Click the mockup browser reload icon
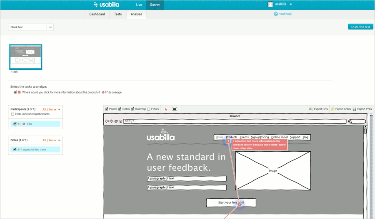Viewport: 375px width, 219px height. click(116, 121)
